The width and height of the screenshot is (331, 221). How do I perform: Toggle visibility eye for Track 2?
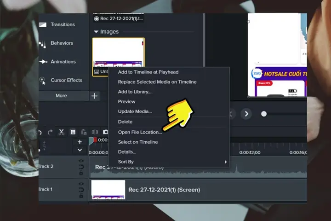pyautogui.click(x=81, y=161)
